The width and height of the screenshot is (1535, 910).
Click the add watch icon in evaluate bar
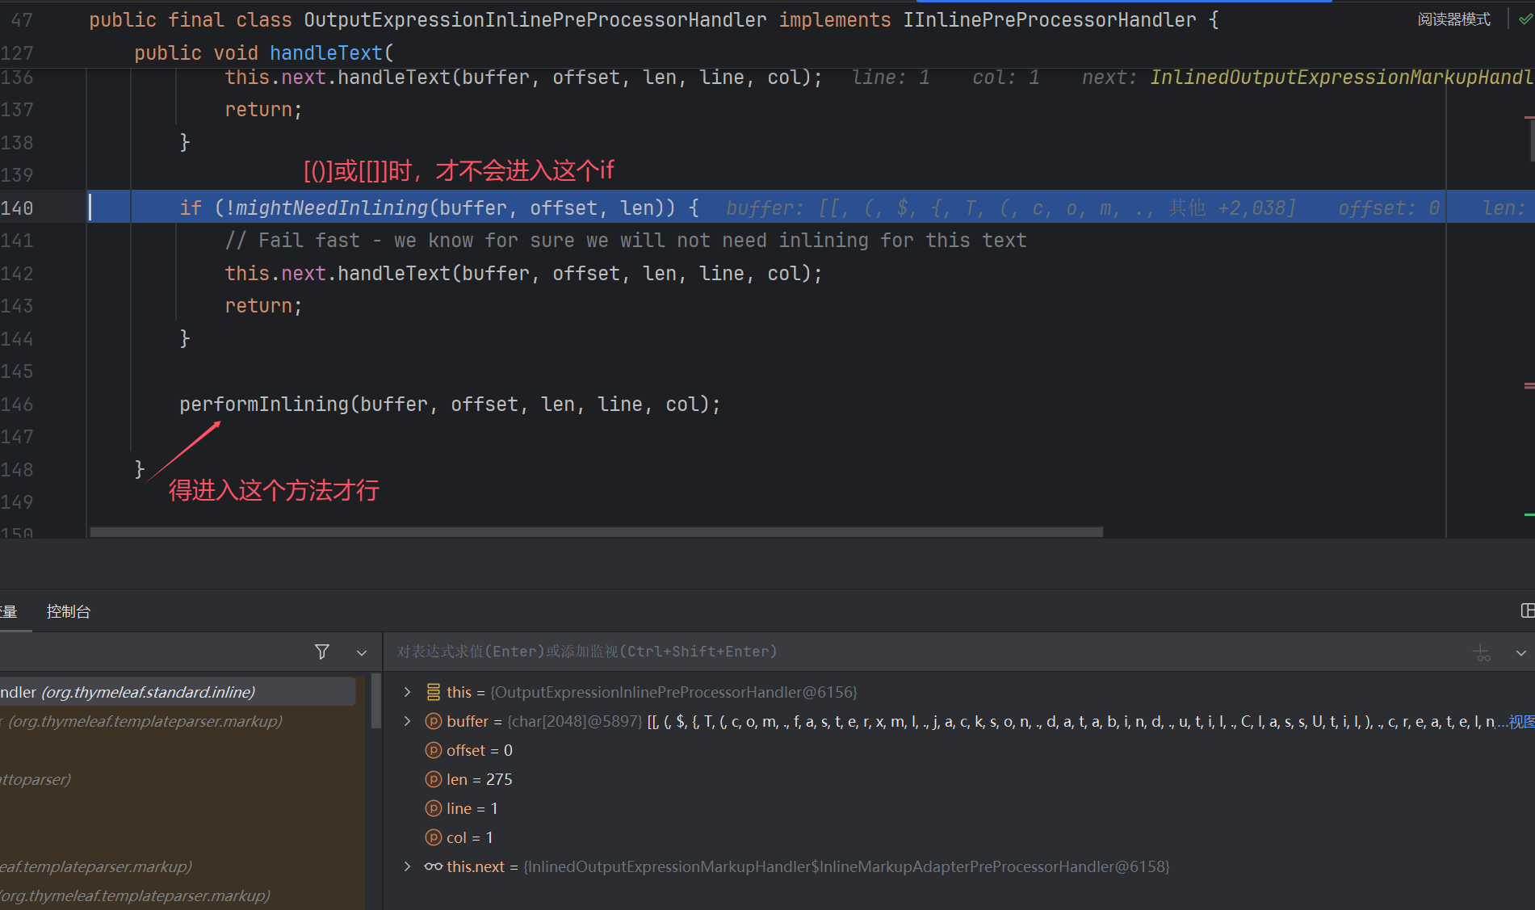coord(1482,652)
